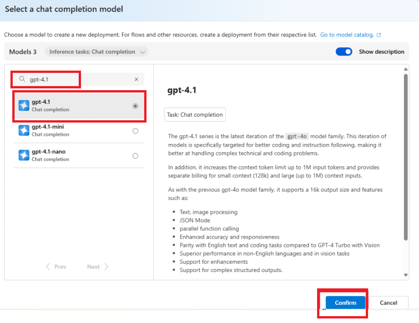Open the Inference tasks dropdown

(x=96, y=51)
